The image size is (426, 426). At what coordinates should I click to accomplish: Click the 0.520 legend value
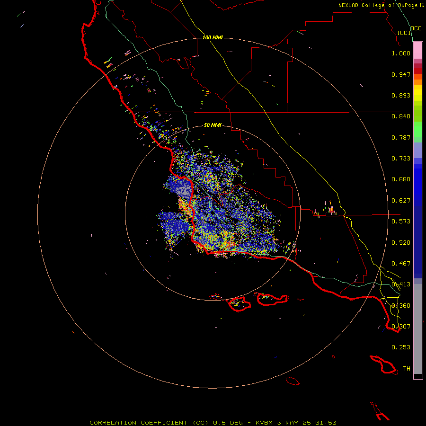[x=401, y=243]
